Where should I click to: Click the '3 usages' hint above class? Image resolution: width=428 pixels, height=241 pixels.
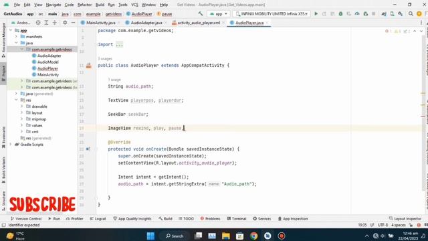pyautogui.click(x=105, y=59)
